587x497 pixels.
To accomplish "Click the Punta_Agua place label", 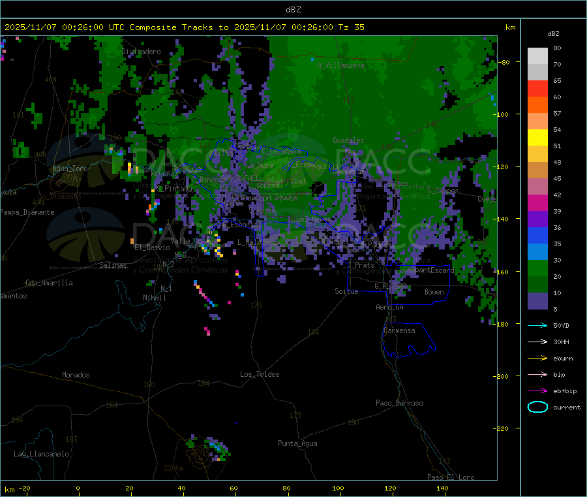I will 297,443.
